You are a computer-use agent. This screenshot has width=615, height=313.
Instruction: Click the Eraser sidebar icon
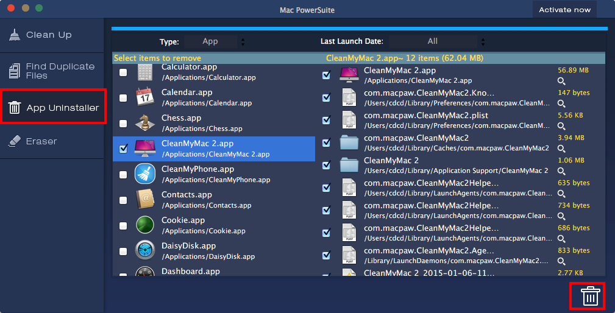(15, 141)
